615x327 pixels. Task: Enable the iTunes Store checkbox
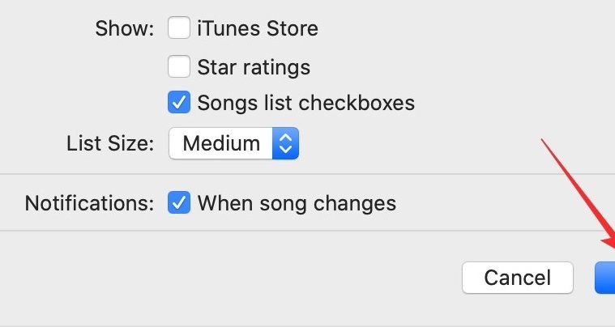178,29
